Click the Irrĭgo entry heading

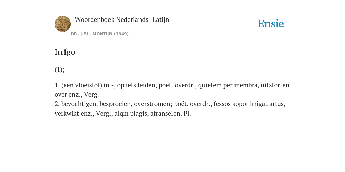(x=65, y=52)
